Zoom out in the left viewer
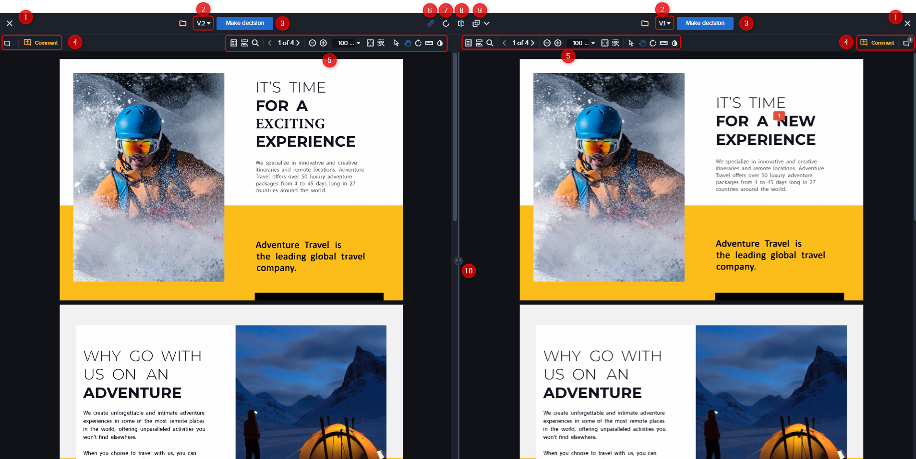This screenshot has height=459, width=916. pyautogui.click(x=312, y=43)
